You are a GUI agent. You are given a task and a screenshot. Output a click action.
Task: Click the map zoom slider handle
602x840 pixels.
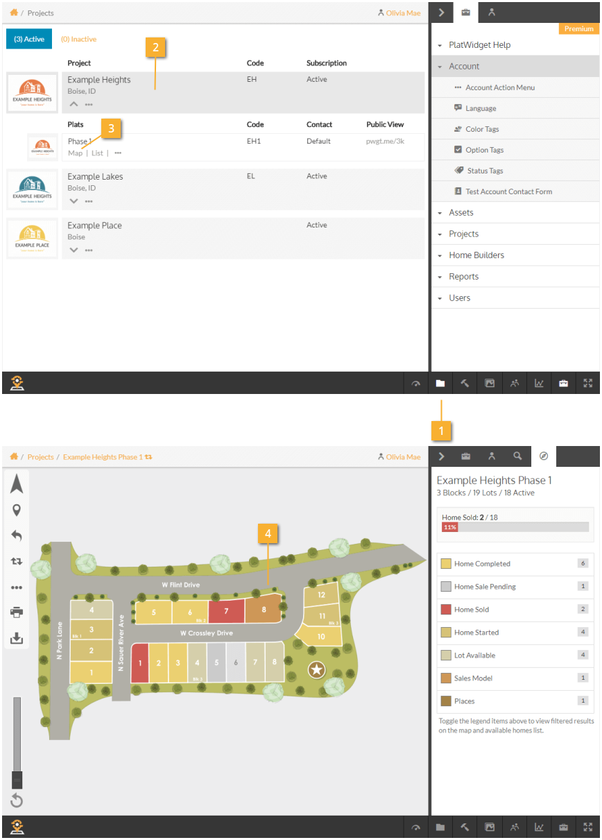pos(17,778)
